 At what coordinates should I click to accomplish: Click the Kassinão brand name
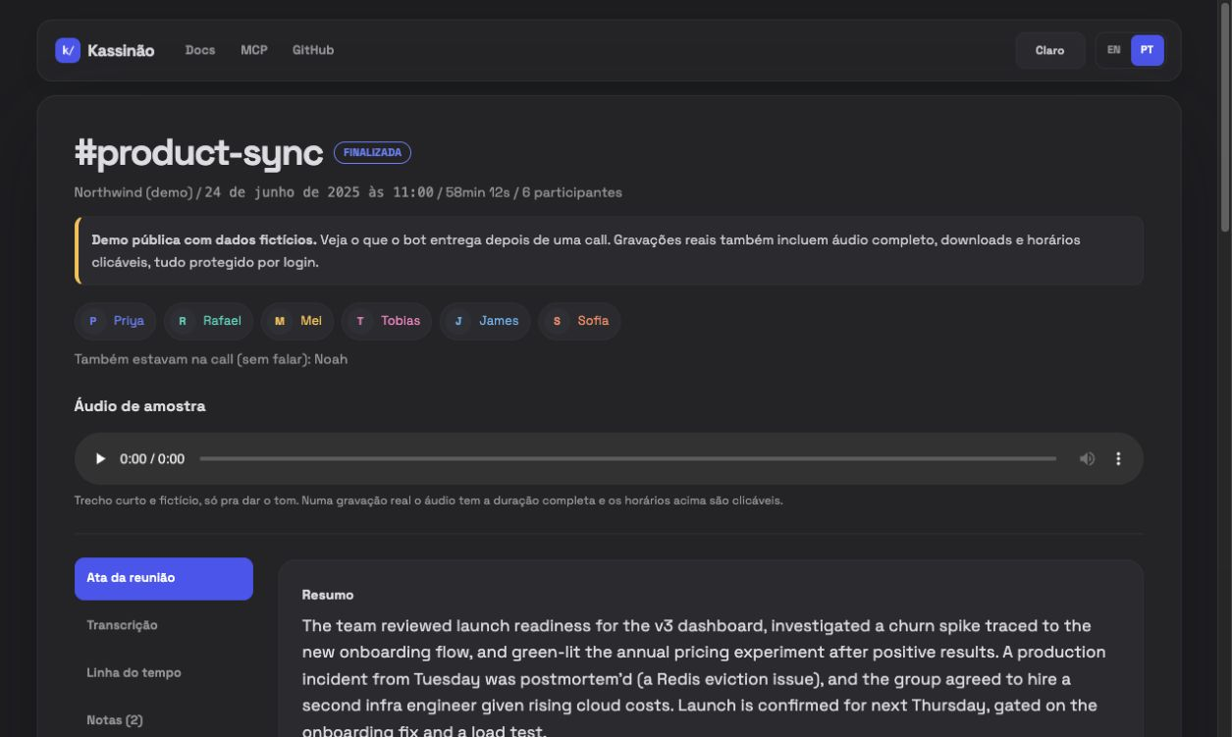tap(121, 50)
